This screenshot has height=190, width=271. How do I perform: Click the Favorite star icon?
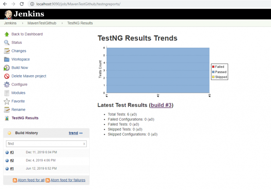pyautogui.click(x=7, y=101)
